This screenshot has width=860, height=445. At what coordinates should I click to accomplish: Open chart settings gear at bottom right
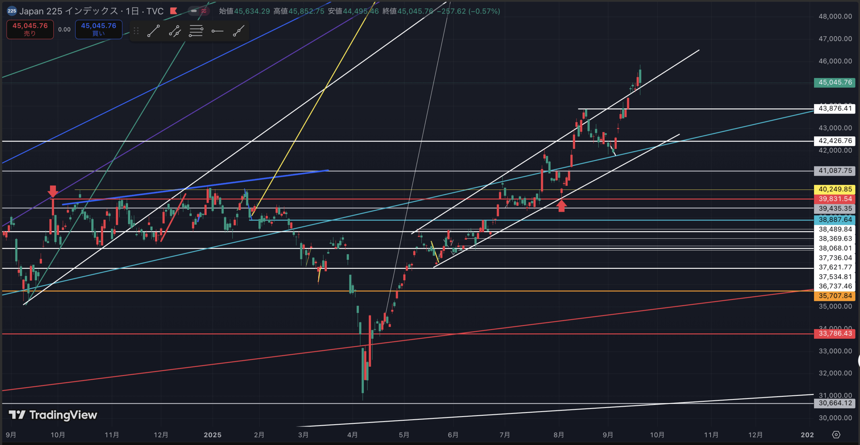coord(836,435)
